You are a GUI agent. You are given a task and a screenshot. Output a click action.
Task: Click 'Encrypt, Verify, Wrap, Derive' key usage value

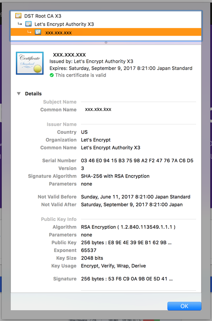[113, 266]
